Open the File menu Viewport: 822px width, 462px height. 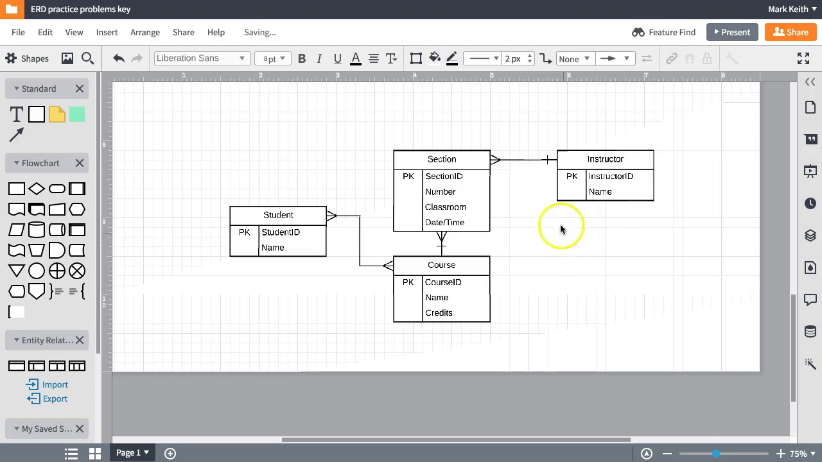(18, 32)
